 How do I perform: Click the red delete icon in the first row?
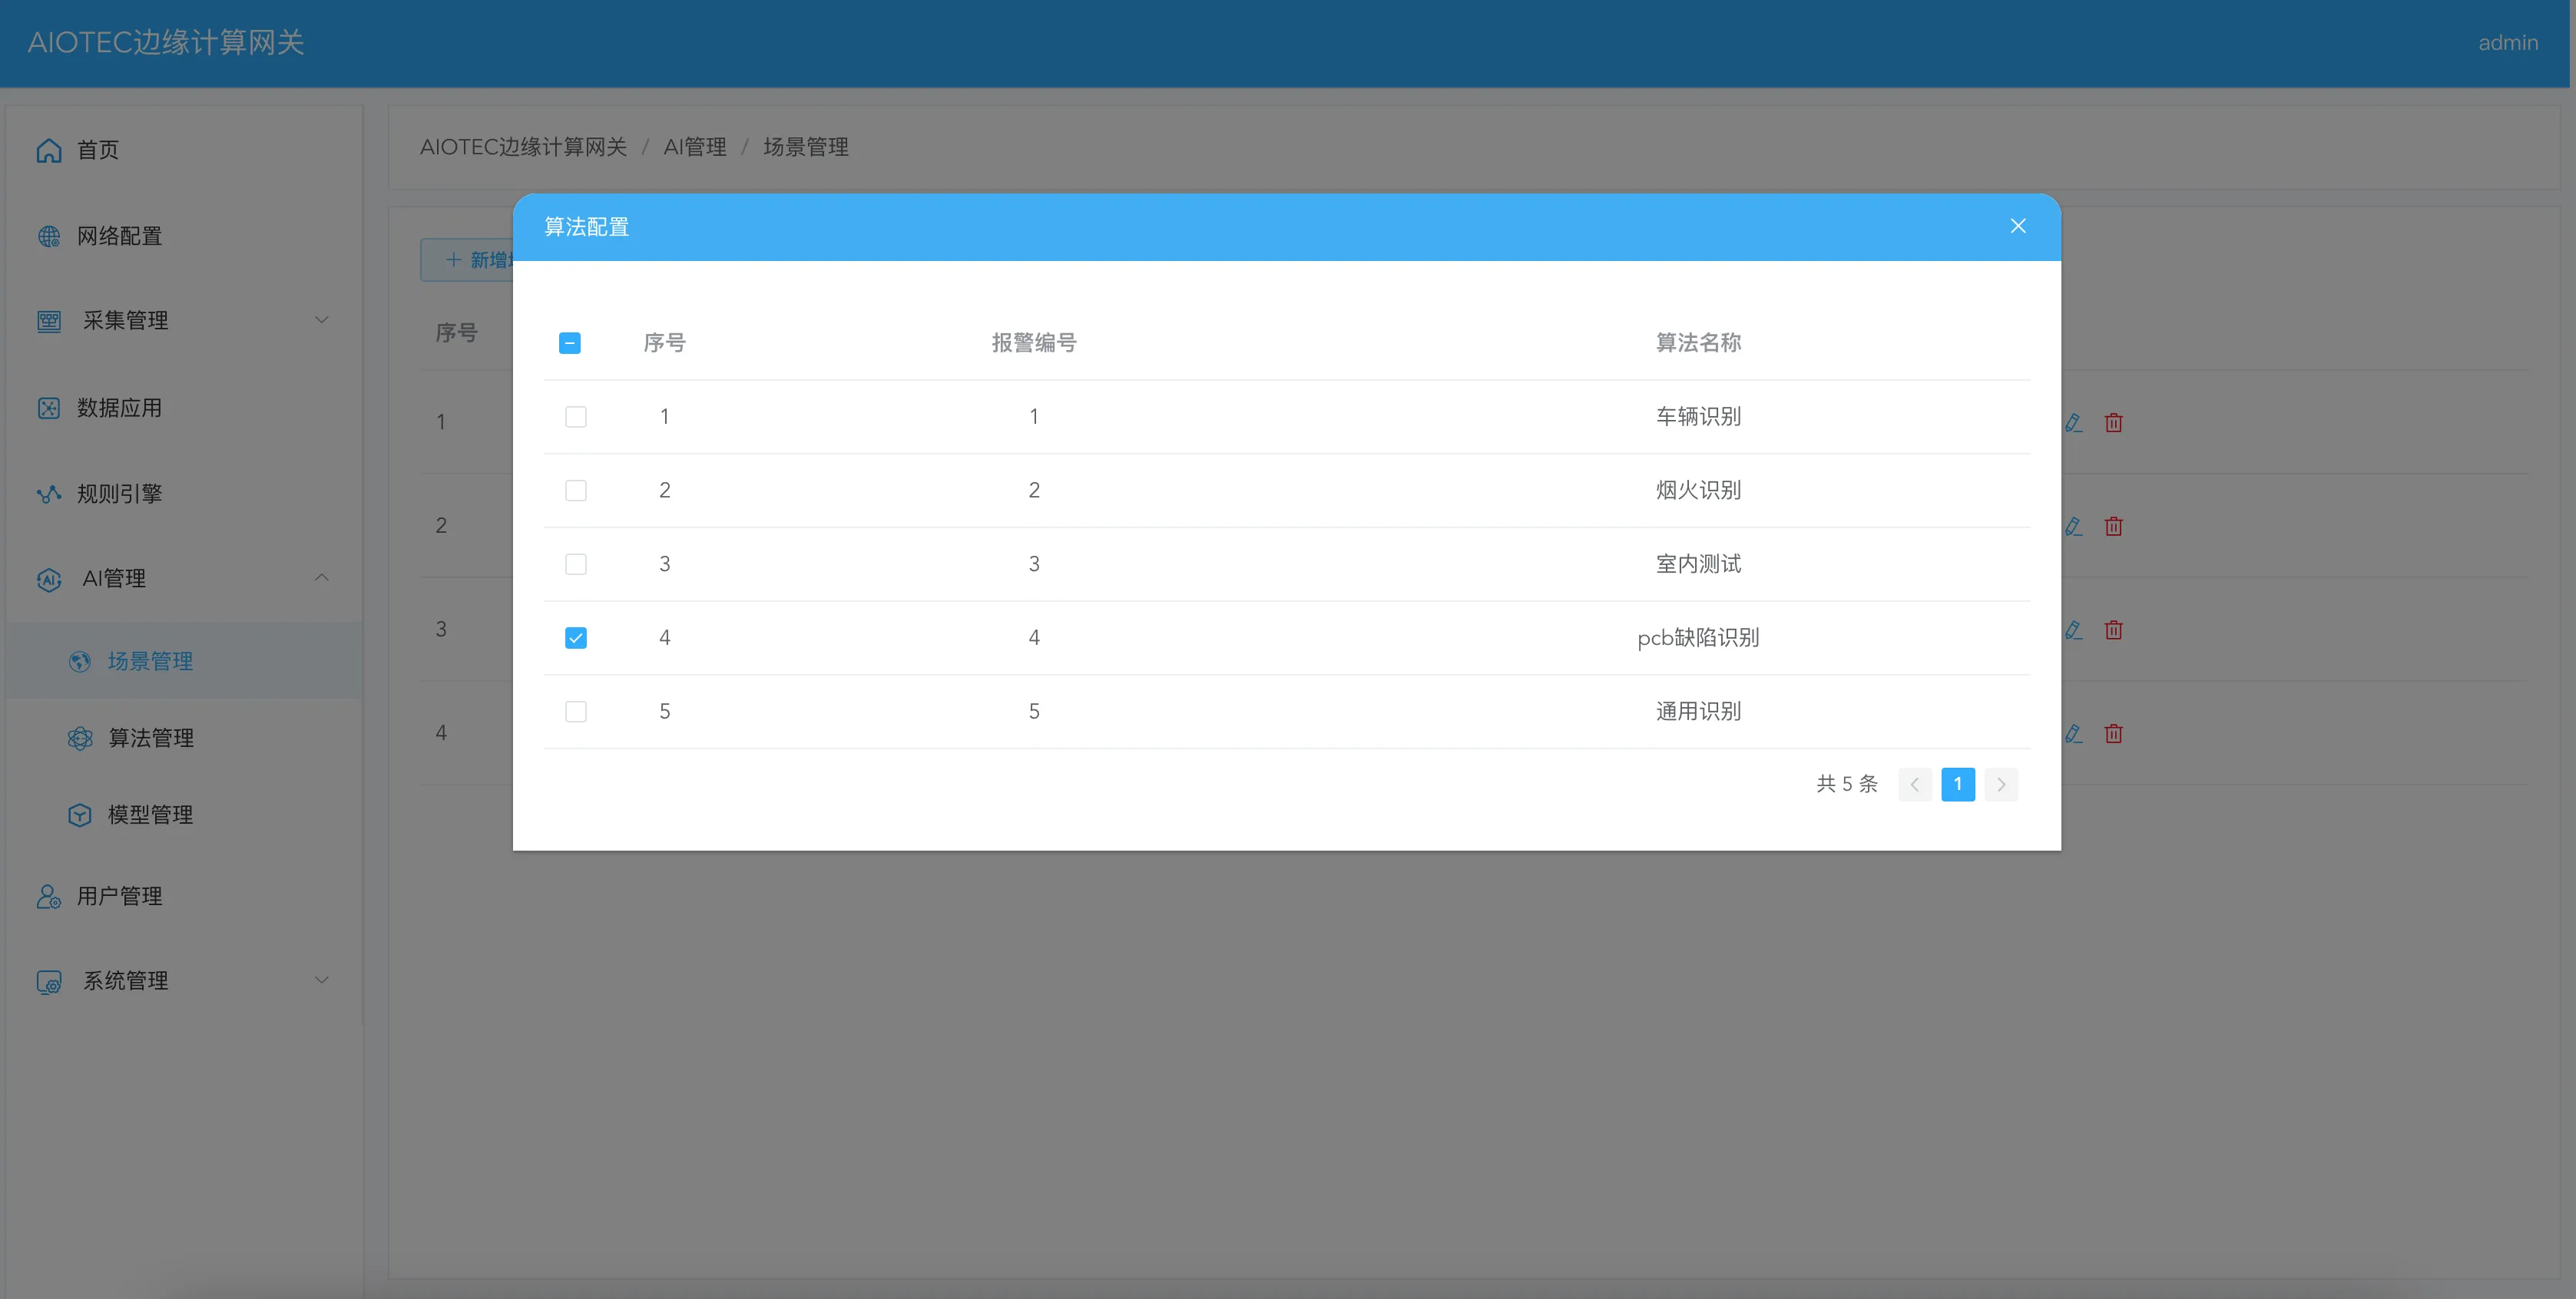coord(2113,423)
